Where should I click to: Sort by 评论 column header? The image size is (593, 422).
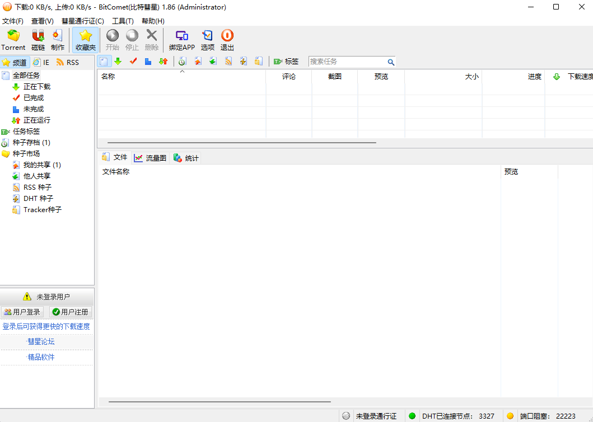(289, 76)
